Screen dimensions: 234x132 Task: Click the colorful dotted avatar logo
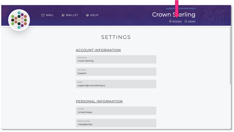click(x=19, y=20)
